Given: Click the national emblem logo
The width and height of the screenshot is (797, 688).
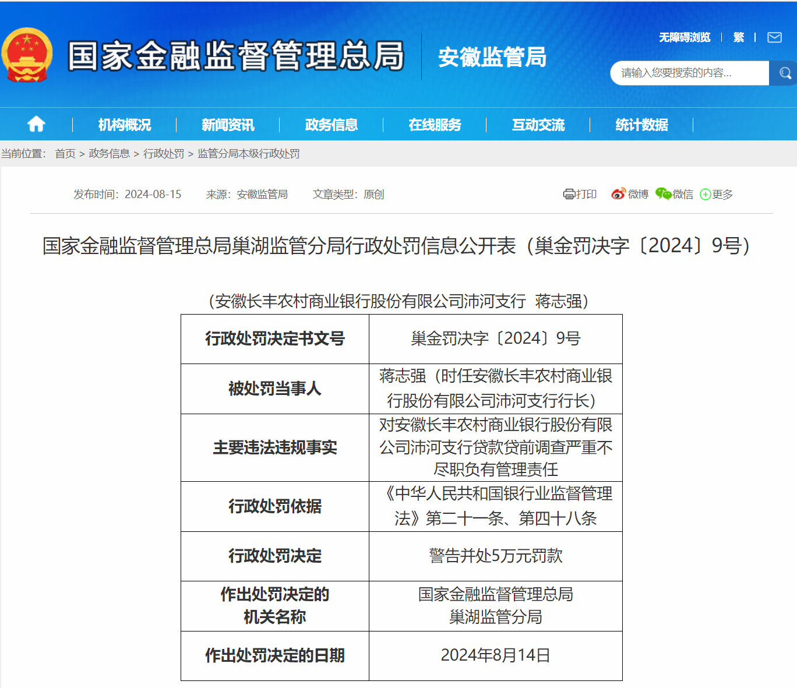Looking at the screenshot, I should click(27, 55).
